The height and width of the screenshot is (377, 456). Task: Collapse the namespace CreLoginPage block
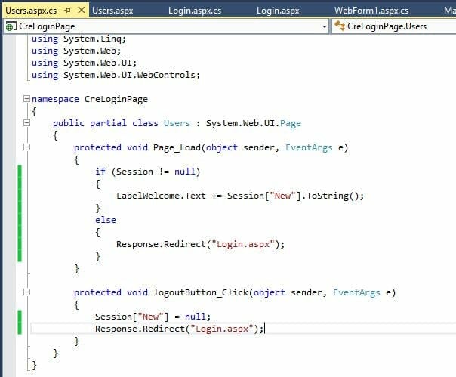26,99
